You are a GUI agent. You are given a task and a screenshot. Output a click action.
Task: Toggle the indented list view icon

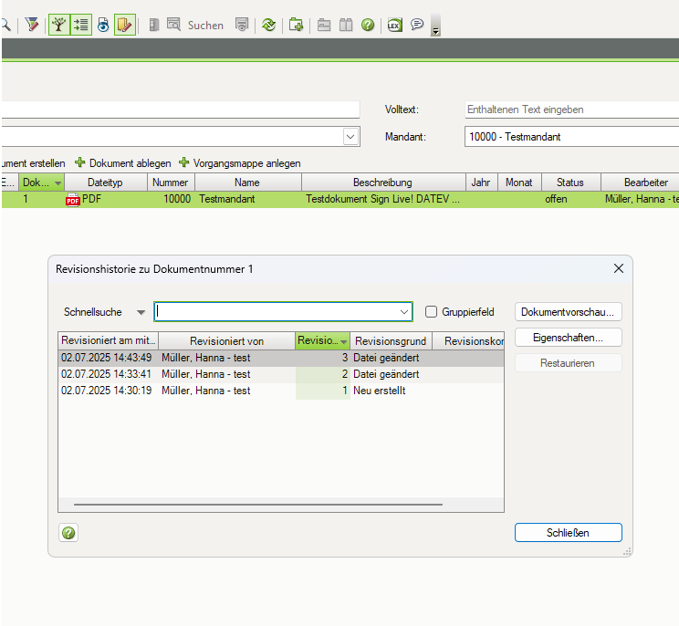[81, 25]
